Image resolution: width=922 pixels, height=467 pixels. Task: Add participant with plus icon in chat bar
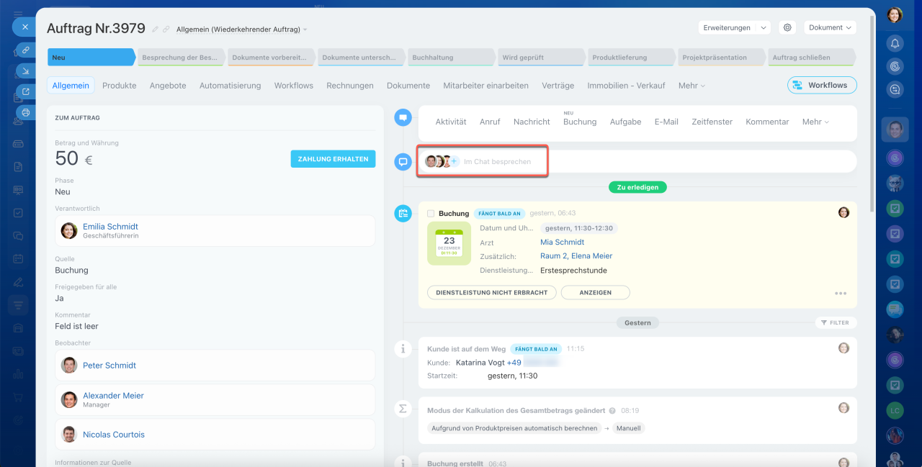coord(455,162)
